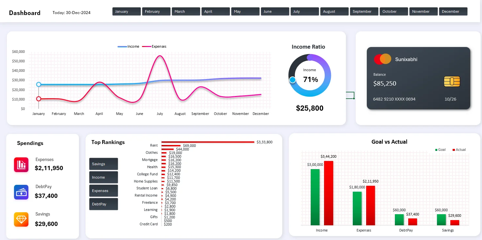482x240 pixels.
Task: Click the Savings diamond icon
Action: tap(21, 219)
